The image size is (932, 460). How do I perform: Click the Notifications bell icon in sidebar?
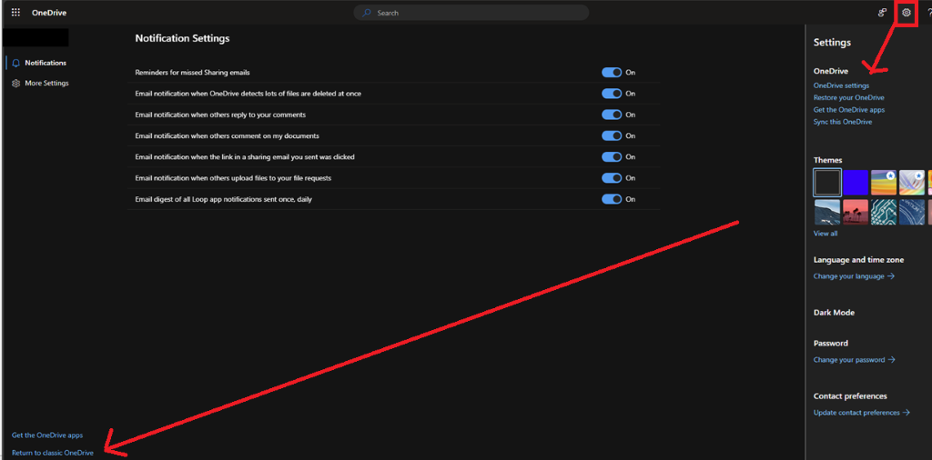[x=16, y=63]
